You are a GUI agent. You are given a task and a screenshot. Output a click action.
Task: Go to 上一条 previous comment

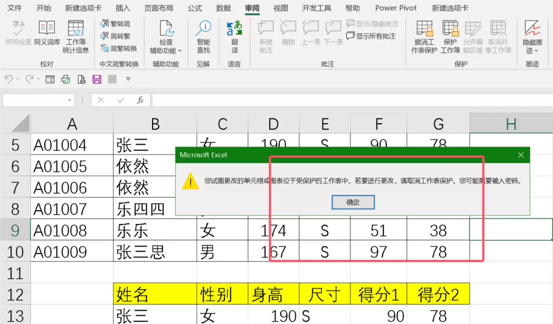[311, 33]
